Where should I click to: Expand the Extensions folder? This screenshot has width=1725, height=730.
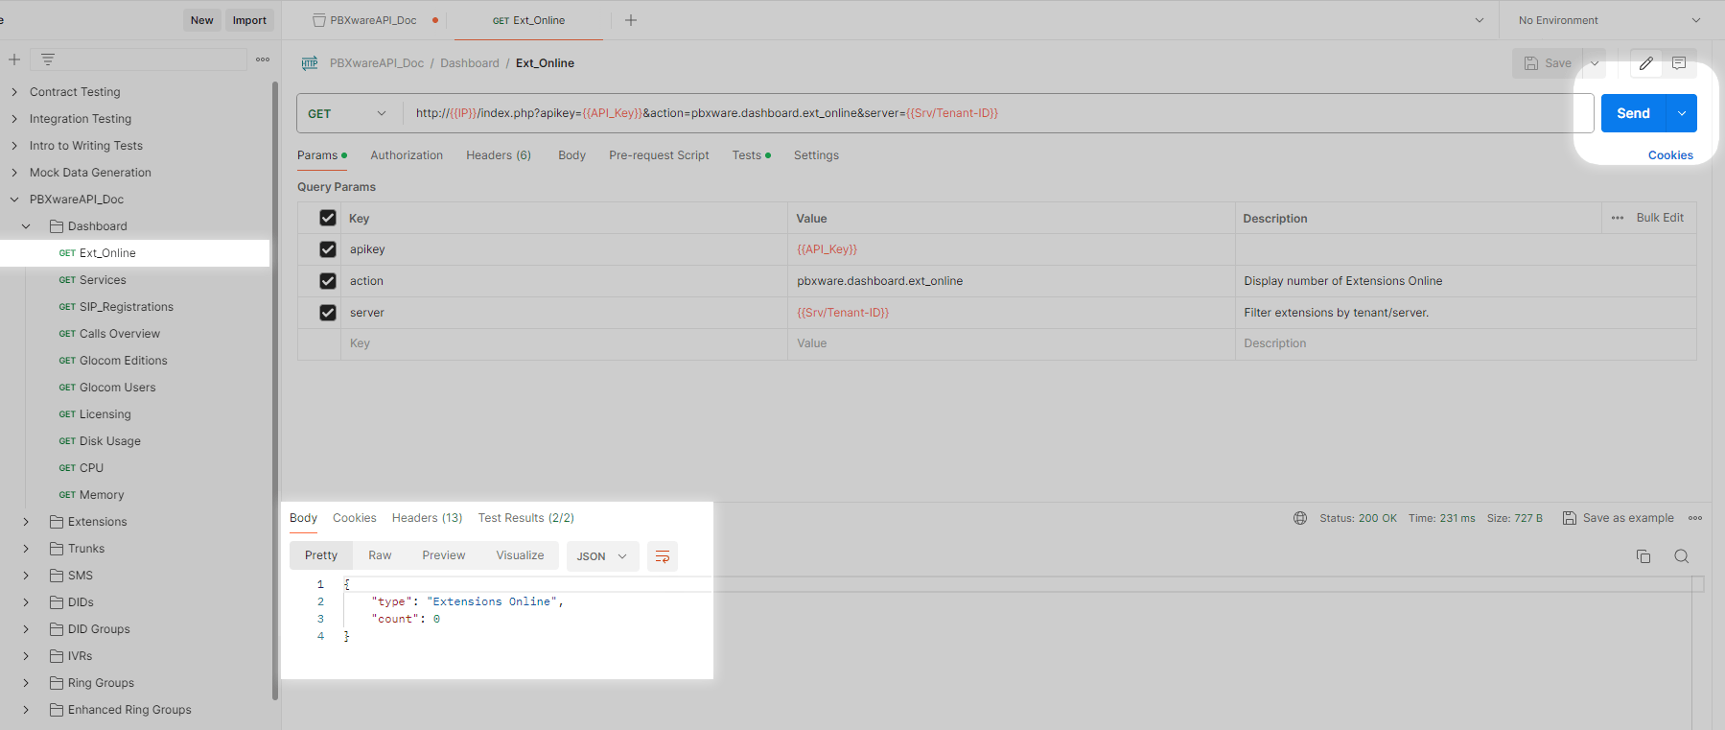[x=26, y=522]
